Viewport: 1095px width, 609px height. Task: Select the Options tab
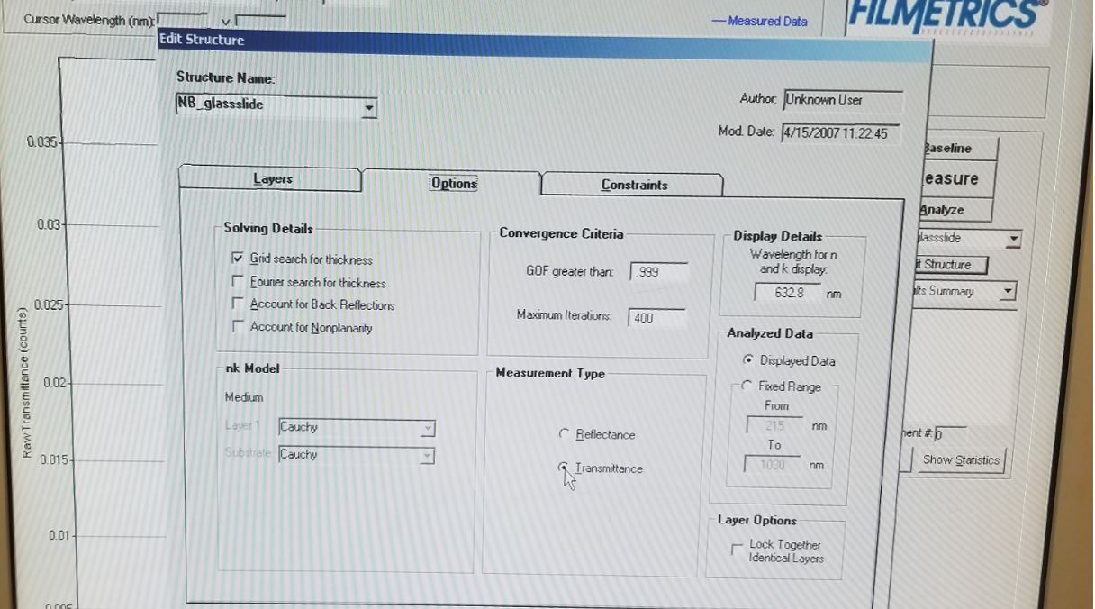[453, 183]
